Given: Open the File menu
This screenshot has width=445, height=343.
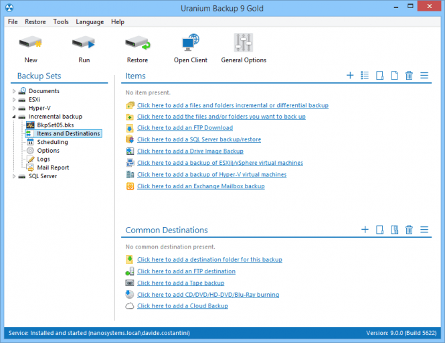Looking at the screenshot, I should pyautogui.click(x=13, y=22).
